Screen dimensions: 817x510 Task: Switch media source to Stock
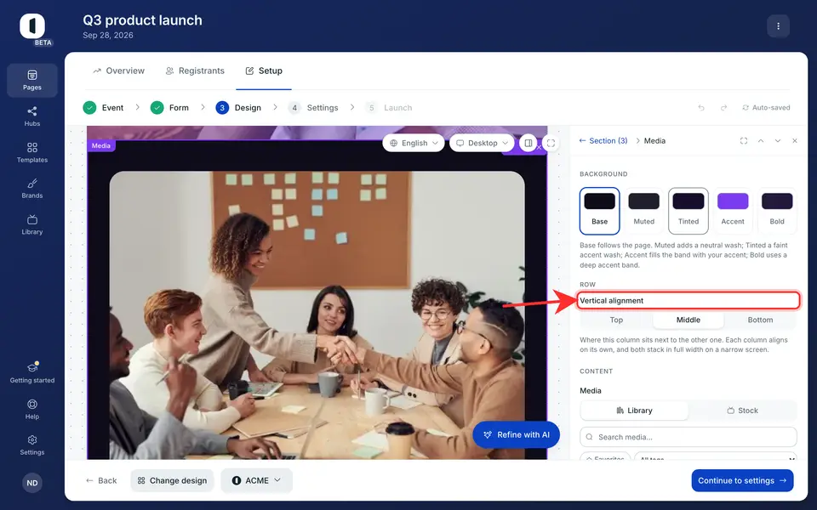pos(742,411)
